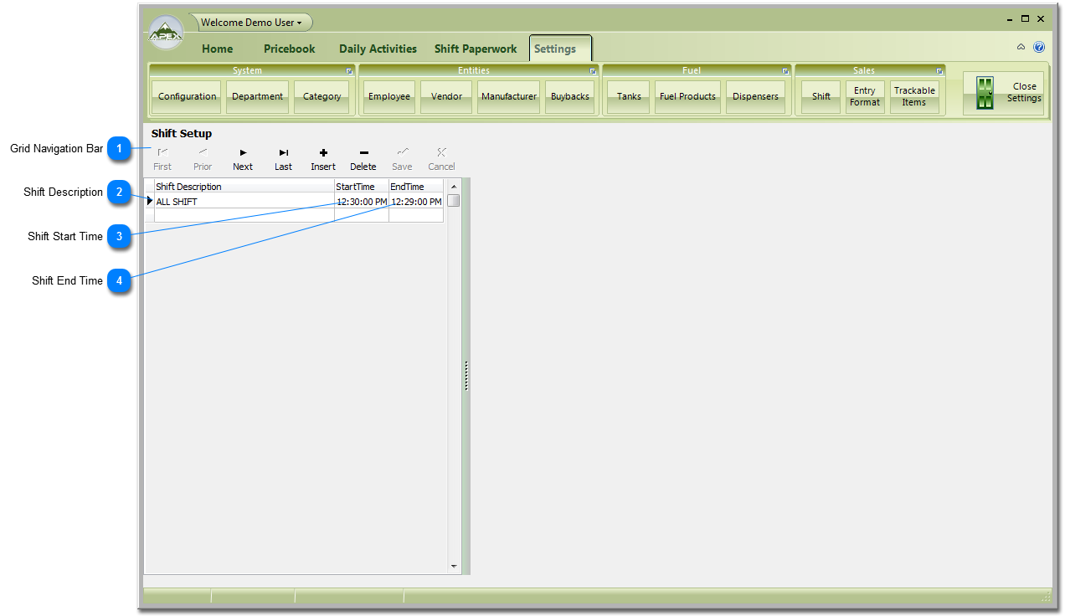1065x616 pixels.
Task: Click the Apex logo application button
Action: click(166, 33)
